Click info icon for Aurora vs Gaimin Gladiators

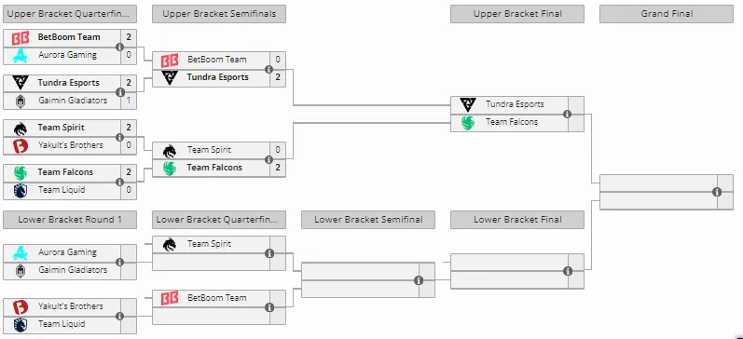coord(120,262)
